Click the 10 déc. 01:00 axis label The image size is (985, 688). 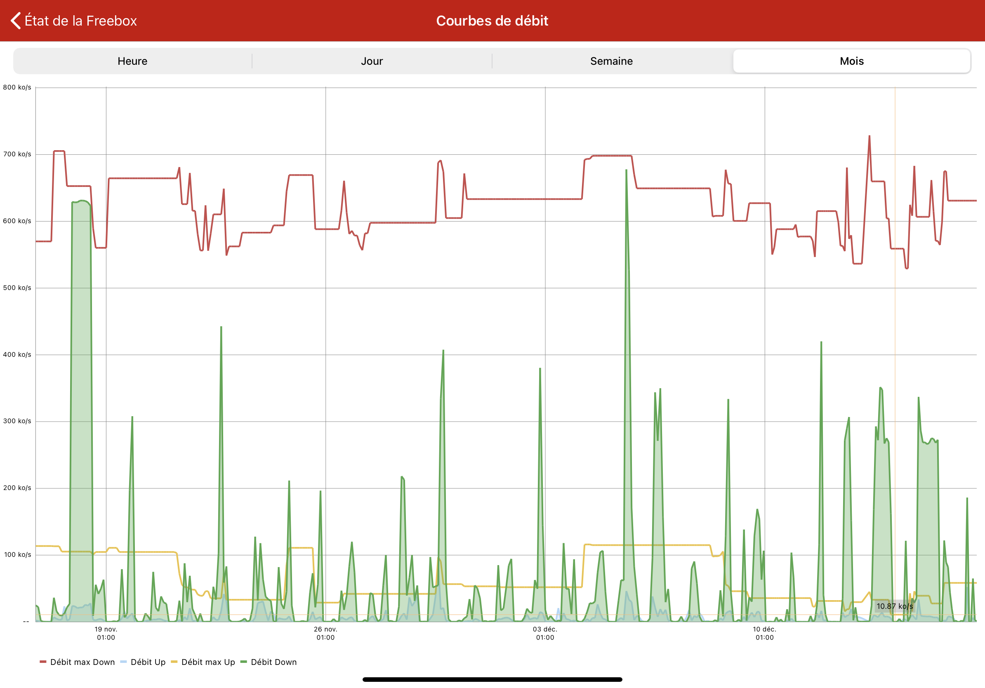click(764, 633)
